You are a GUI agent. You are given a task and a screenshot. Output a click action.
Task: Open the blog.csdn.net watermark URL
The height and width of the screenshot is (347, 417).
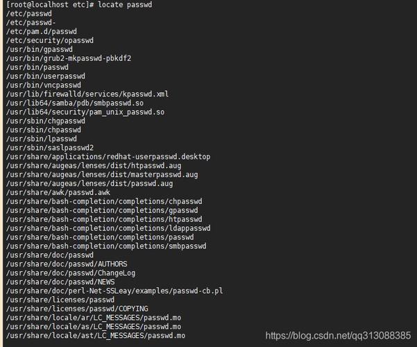338,336
